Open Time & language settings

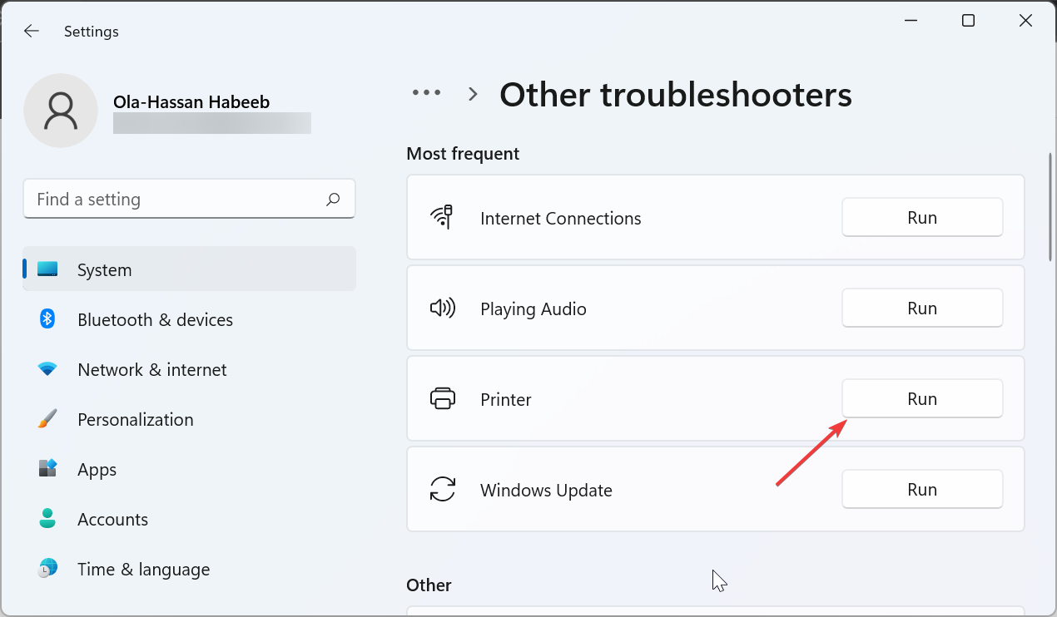pyautogui.click(x=189, y=569)
